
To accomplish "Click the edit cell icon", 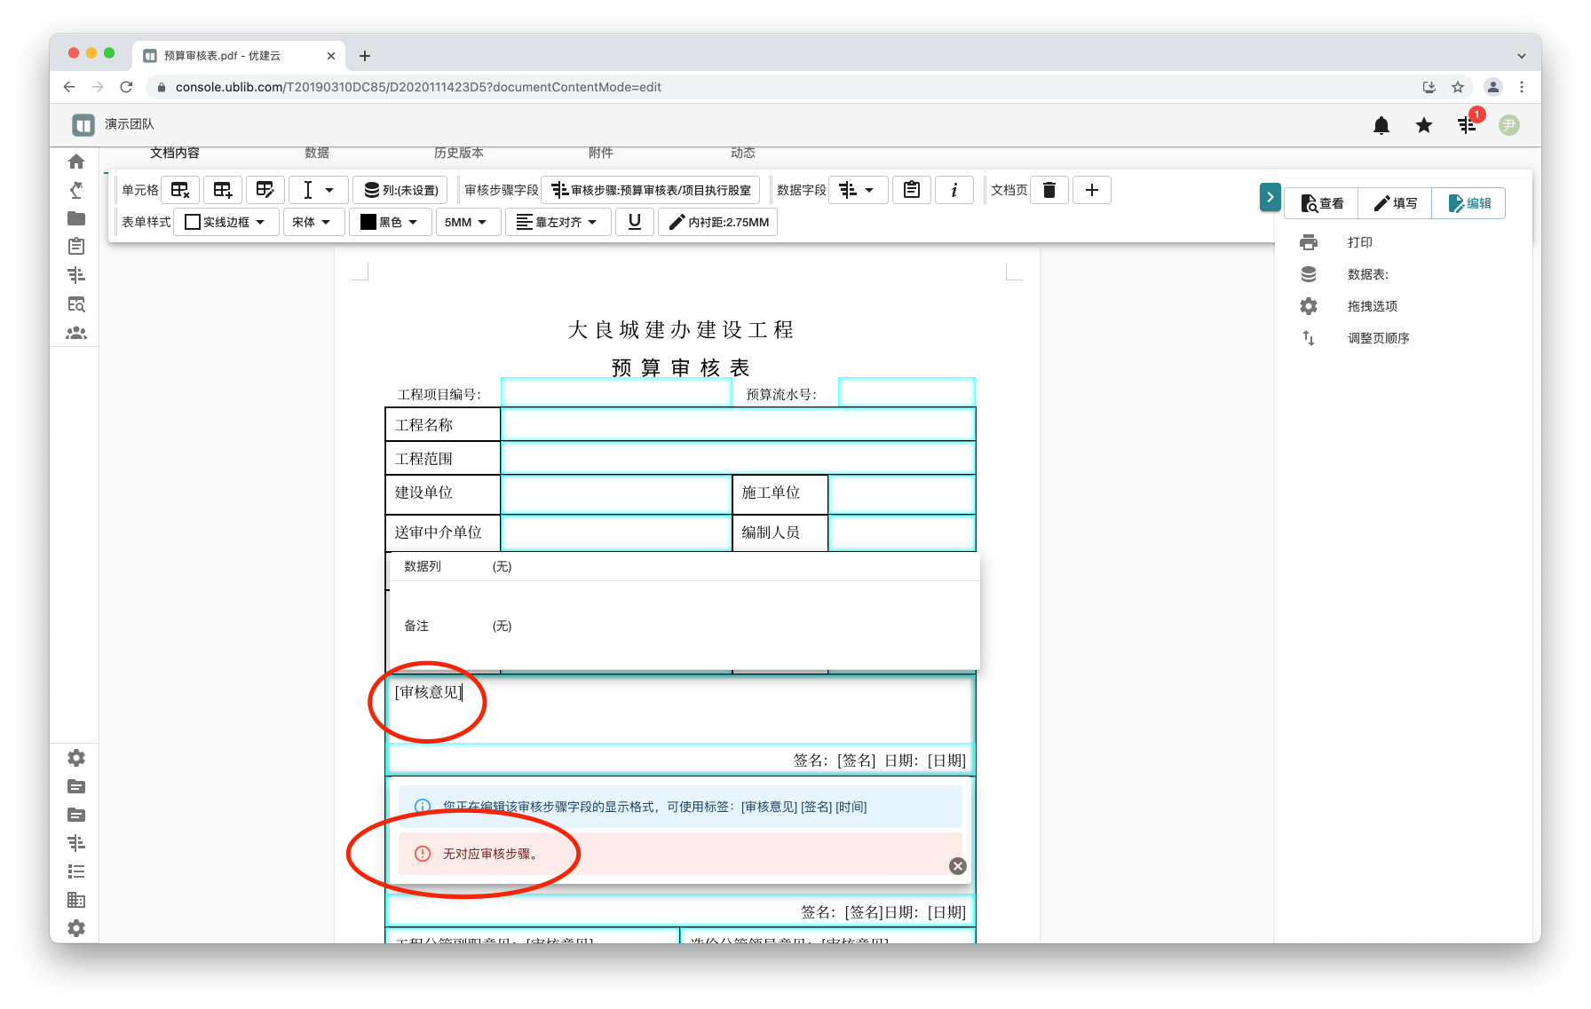I will click(265, 190).
